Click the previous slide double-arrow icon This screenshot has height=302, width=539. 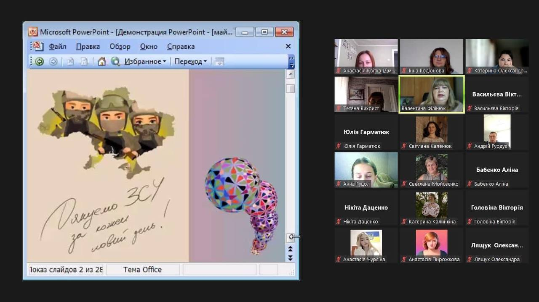click(290, 249)
